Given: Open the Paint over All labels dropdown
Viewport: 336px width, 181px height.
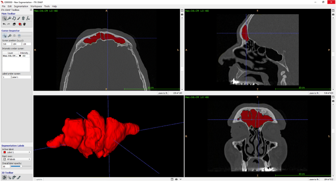Looking at the screenshot, I should pyautogui.click(x=17, y=159).
